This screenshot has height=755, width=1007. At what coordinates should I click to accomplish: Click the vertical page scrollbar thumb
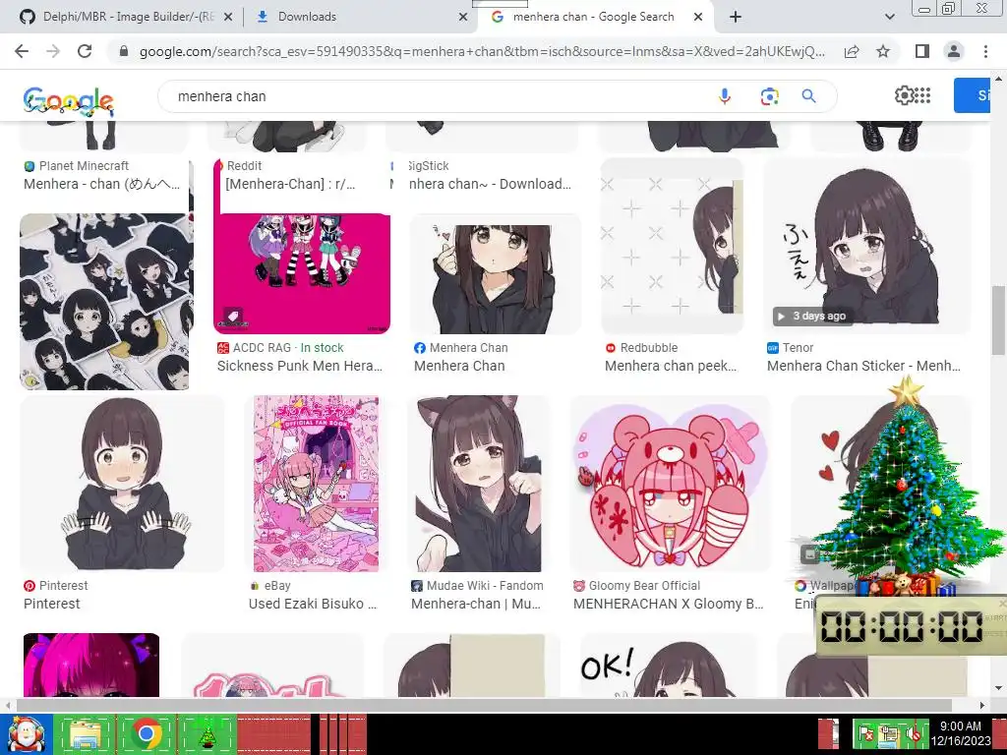click(997, 319)
